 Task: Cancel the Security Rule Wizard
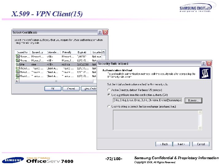click(201, 144)
